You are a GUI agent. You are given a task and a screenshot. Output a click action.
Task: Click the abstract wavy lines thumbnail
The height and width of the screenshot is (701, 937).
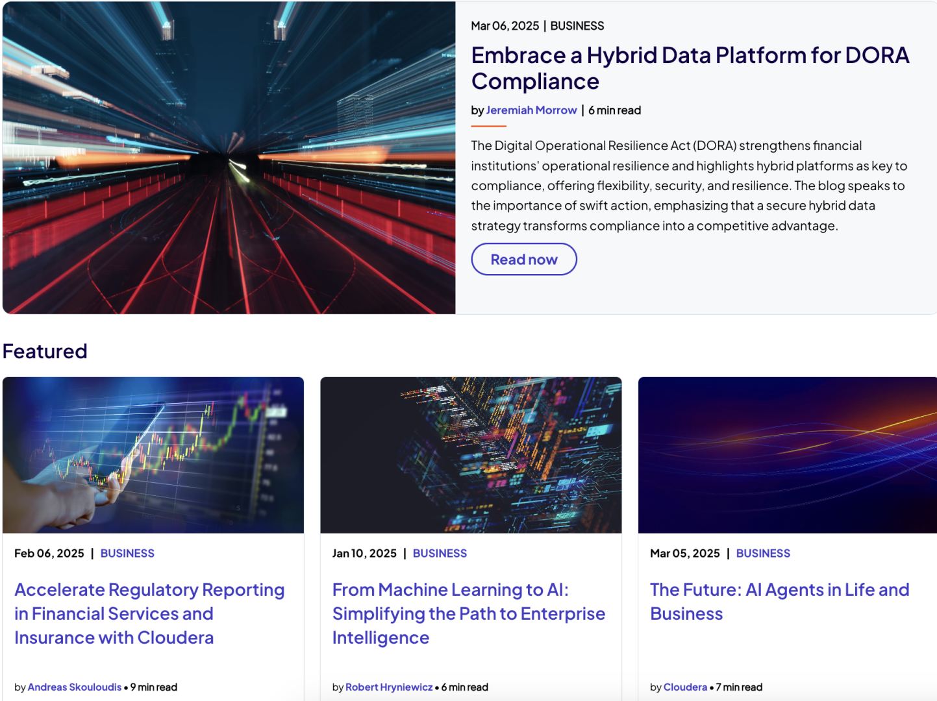pos(787,455)
